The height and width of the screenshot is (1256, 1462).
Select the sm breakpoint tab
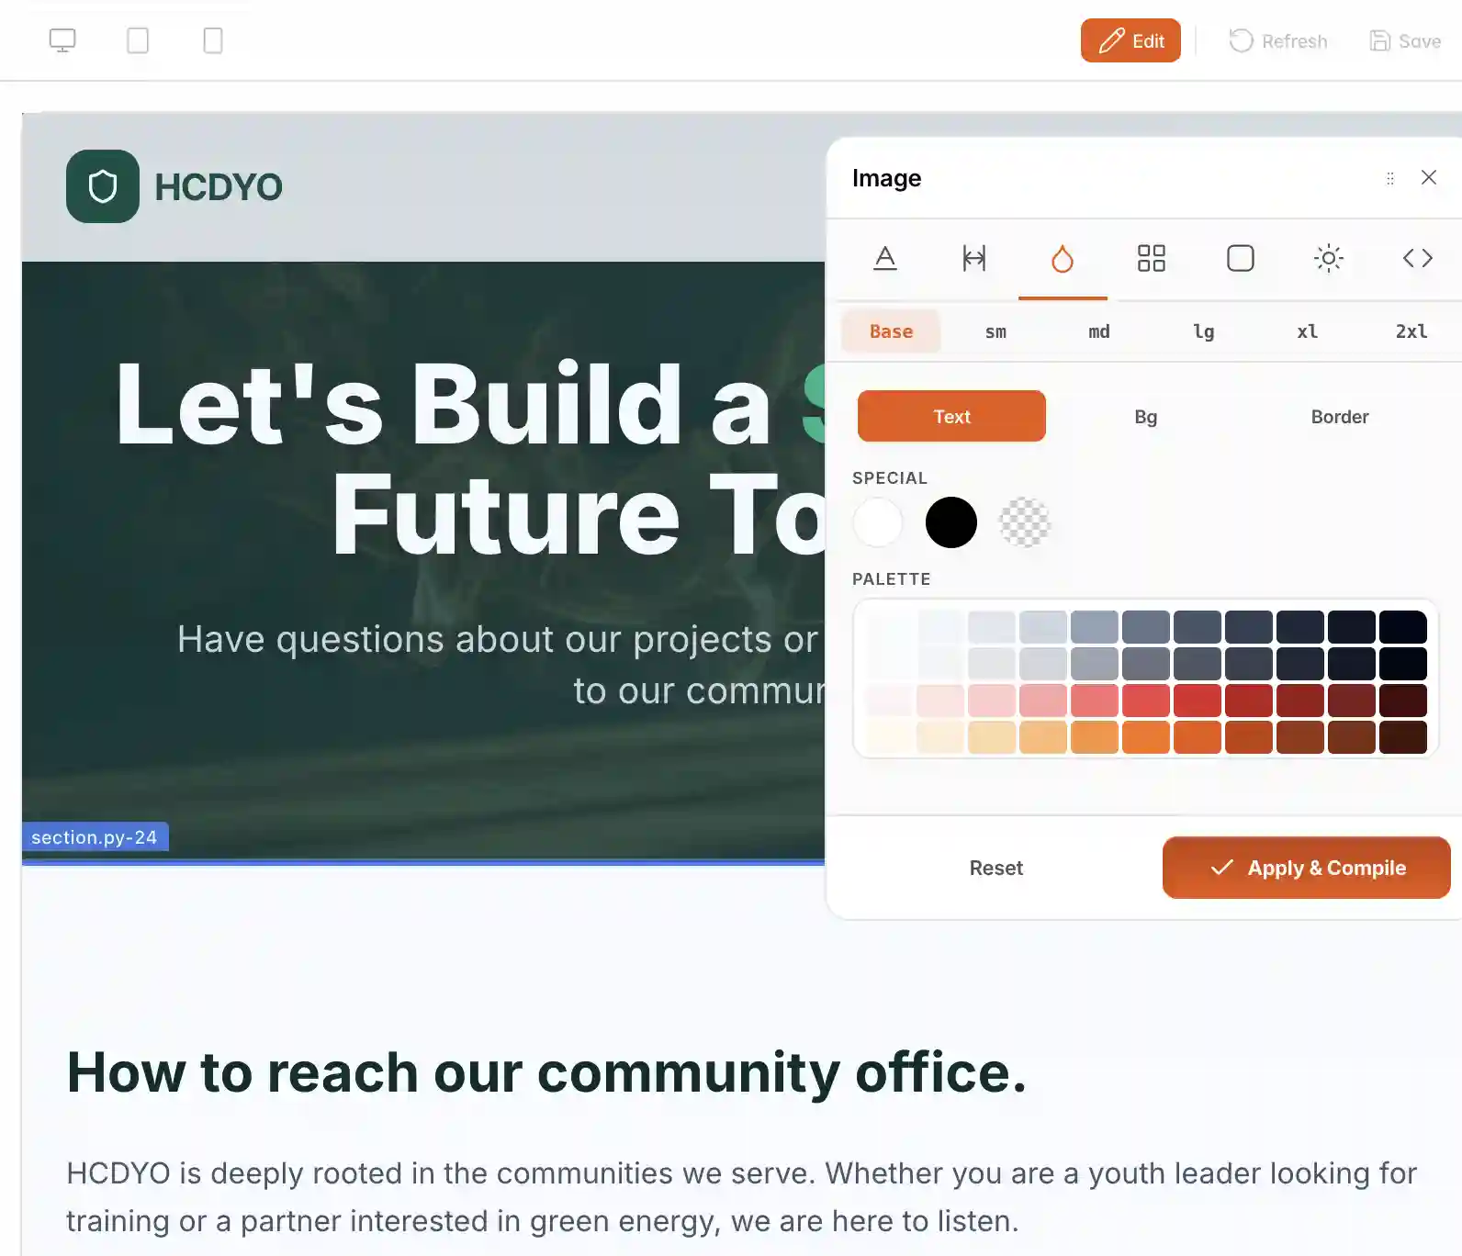(x=995, y=331)
